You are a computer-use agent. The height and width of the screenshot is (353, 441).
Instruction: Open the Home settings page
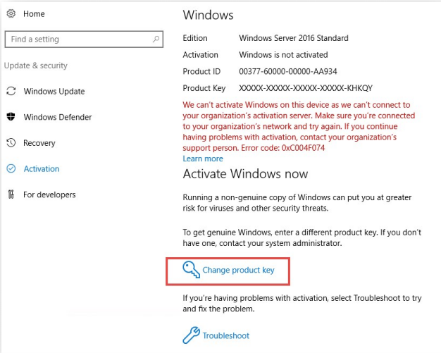pyautogui.click(x=34, y=14)
